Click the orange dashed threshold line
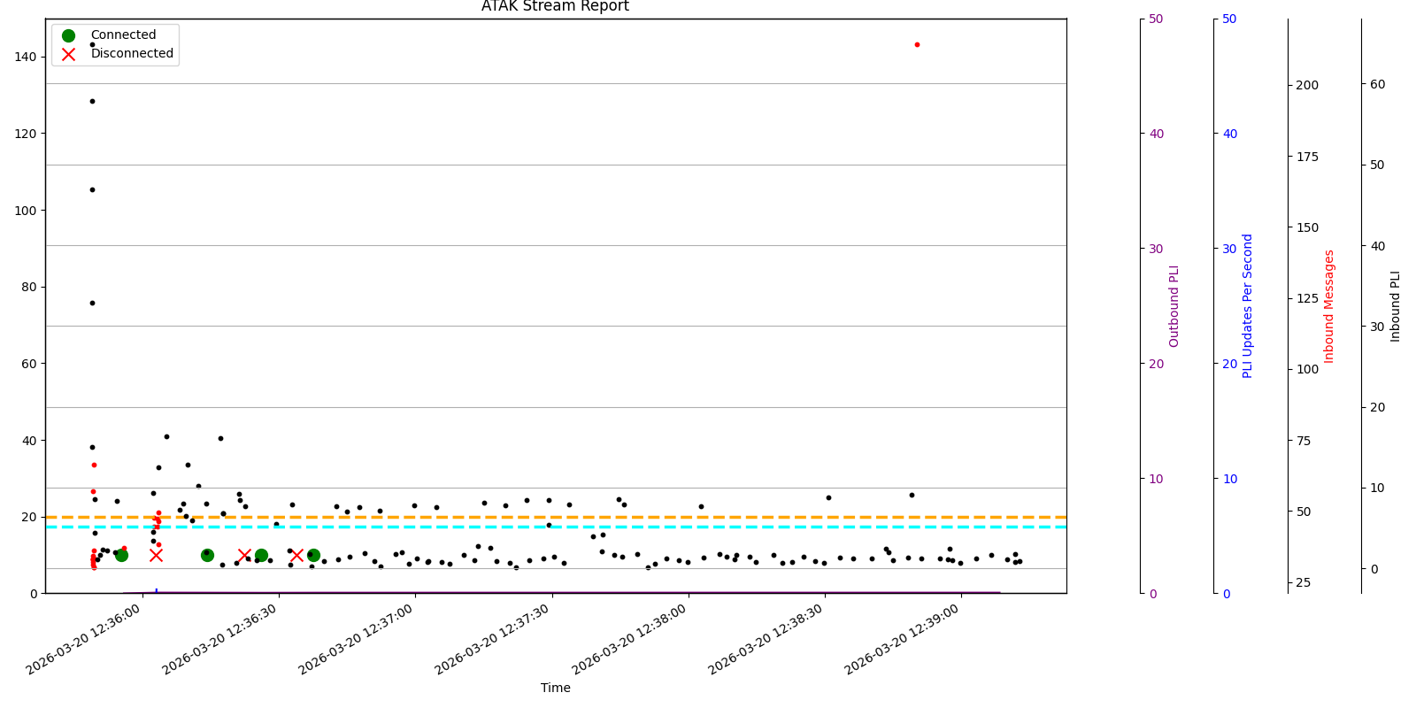Screen dimensions: 1416x708 [619, 517]
